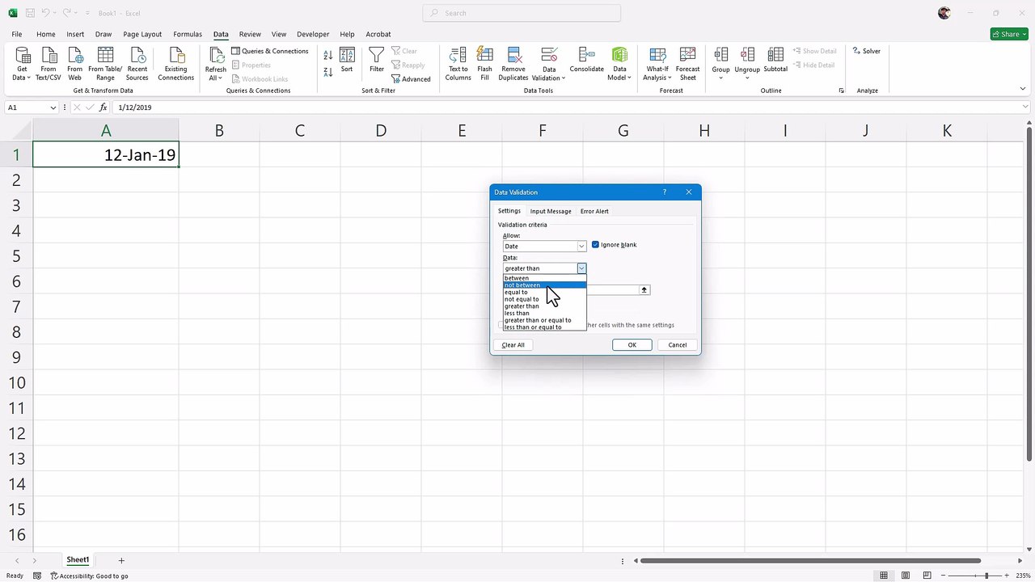Switch to the Developer ribbon tab
This screenshot has height=582, width=1035.
(x=313, y=34)
